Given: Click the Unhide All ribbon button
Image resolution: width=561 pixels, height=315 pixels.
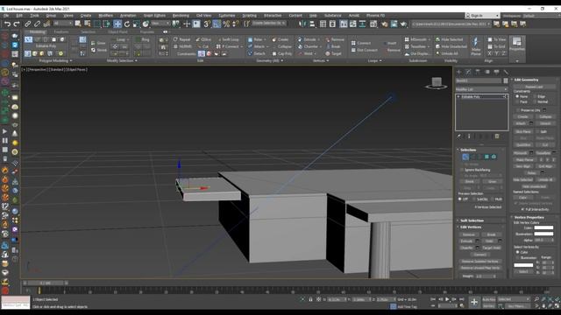Looking at the screenshot, I should tap(447, 53).
